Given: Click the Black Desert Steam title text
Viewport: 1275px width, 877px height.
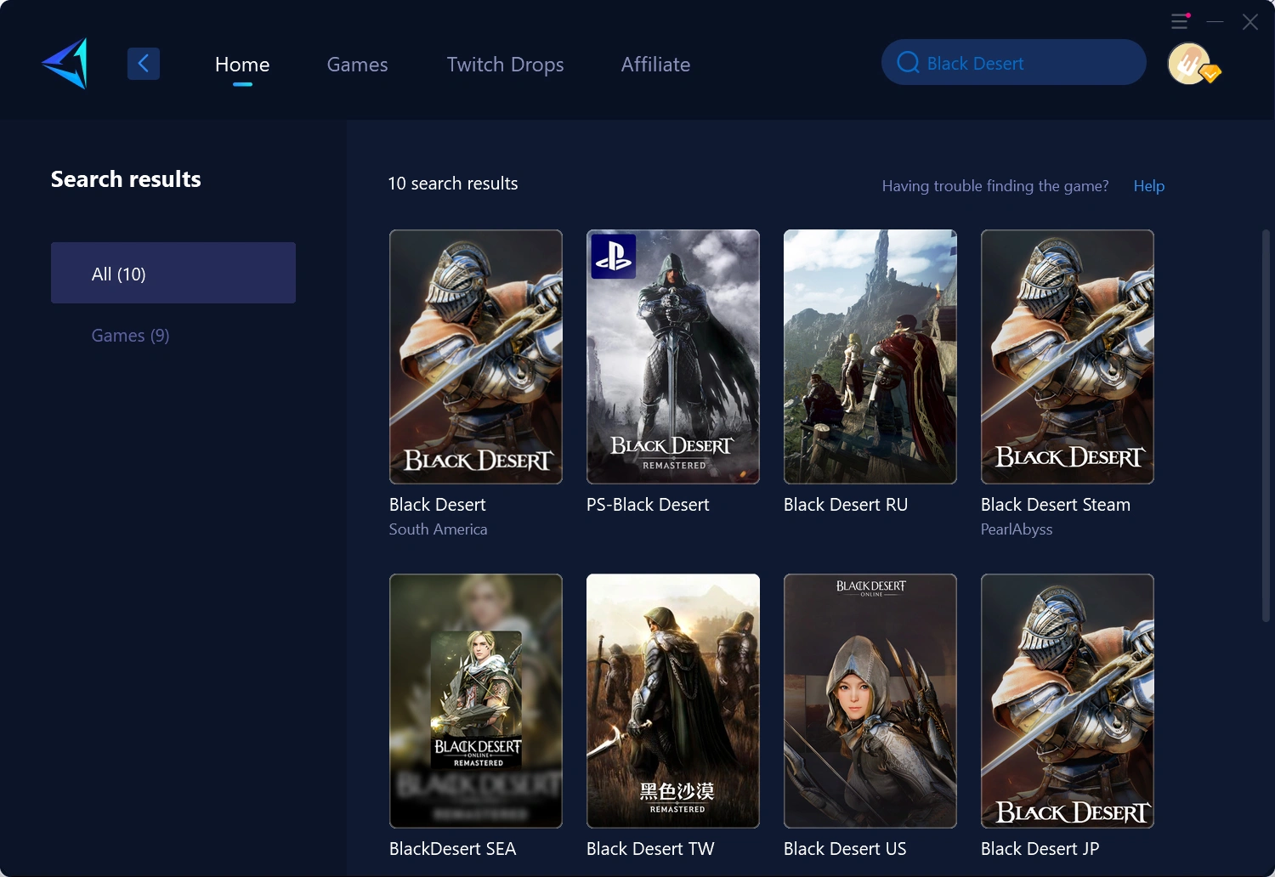Looking at the screenshot, I should pos(1056,505).
